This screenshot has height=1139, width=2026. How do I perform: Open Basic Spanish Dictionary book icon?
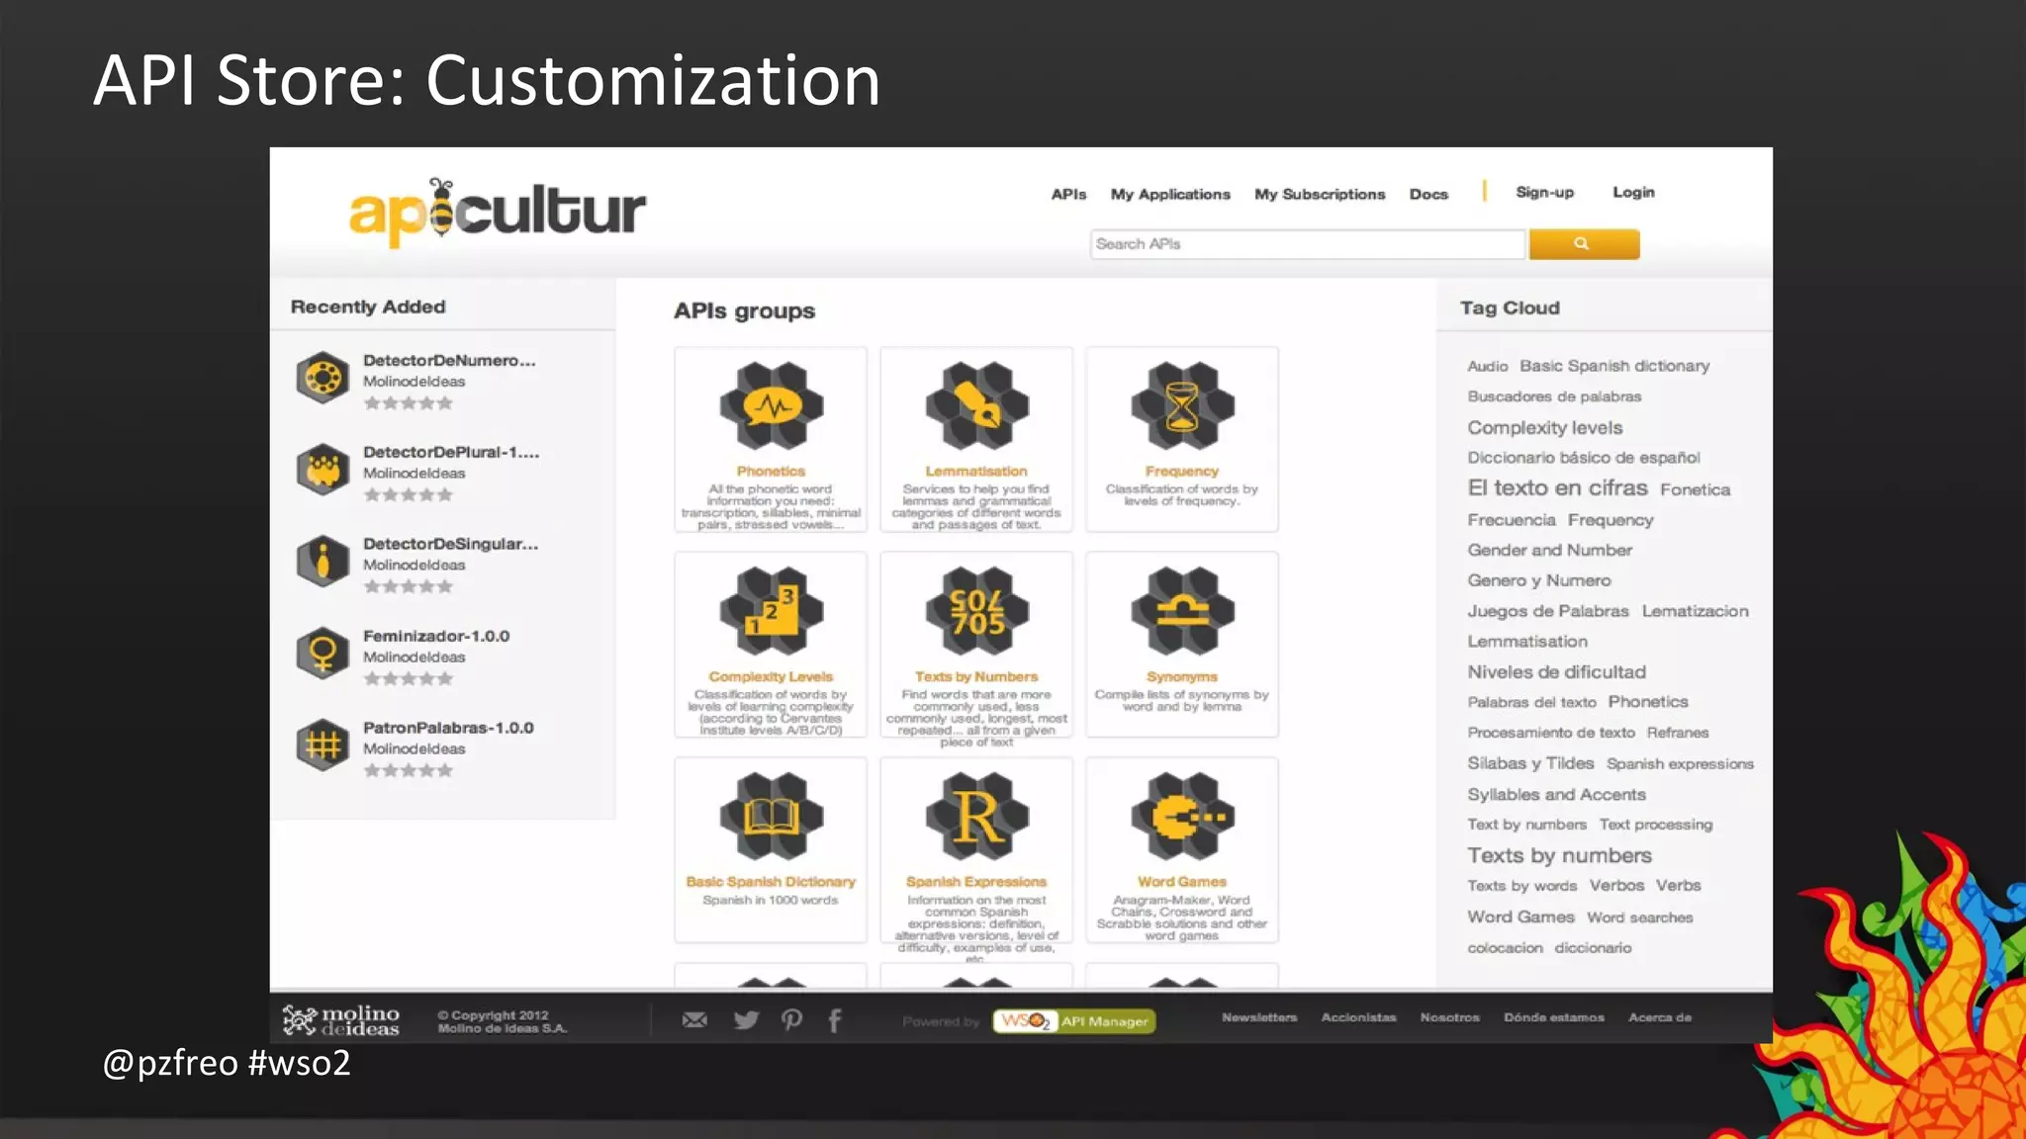coord(771,817)
